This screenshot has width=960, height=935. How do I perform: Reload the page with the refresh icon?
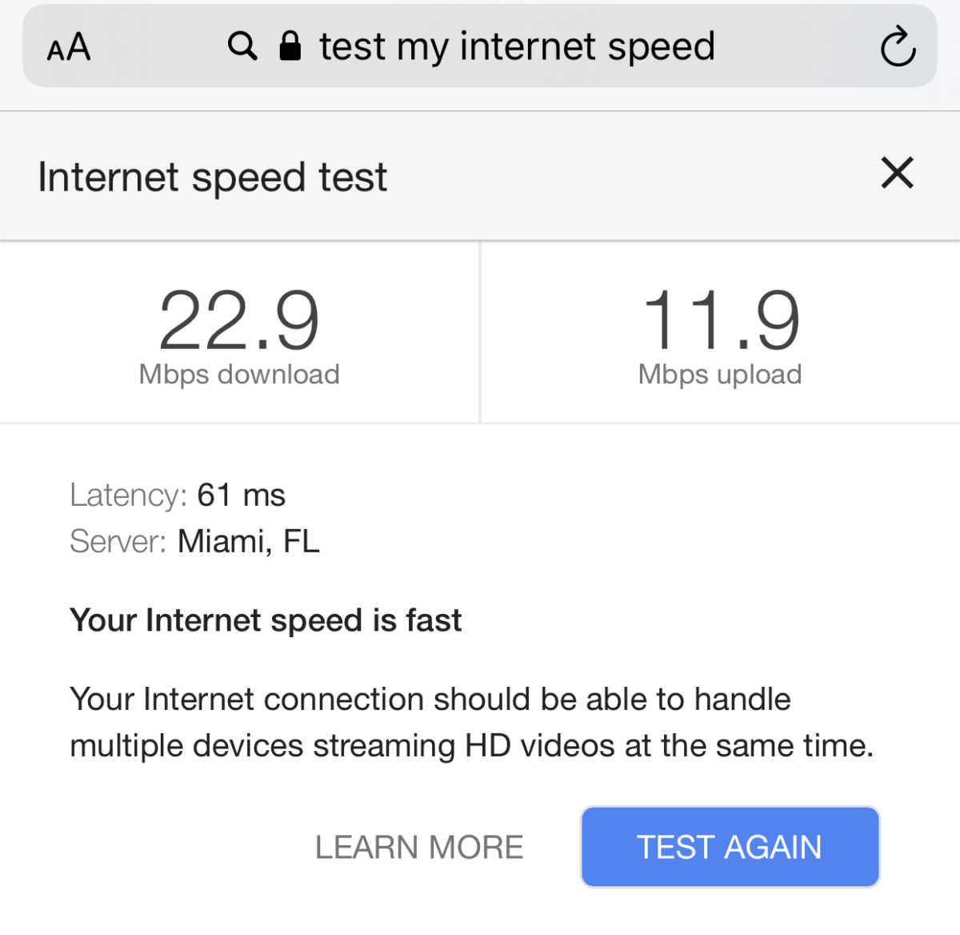[898, 47]
